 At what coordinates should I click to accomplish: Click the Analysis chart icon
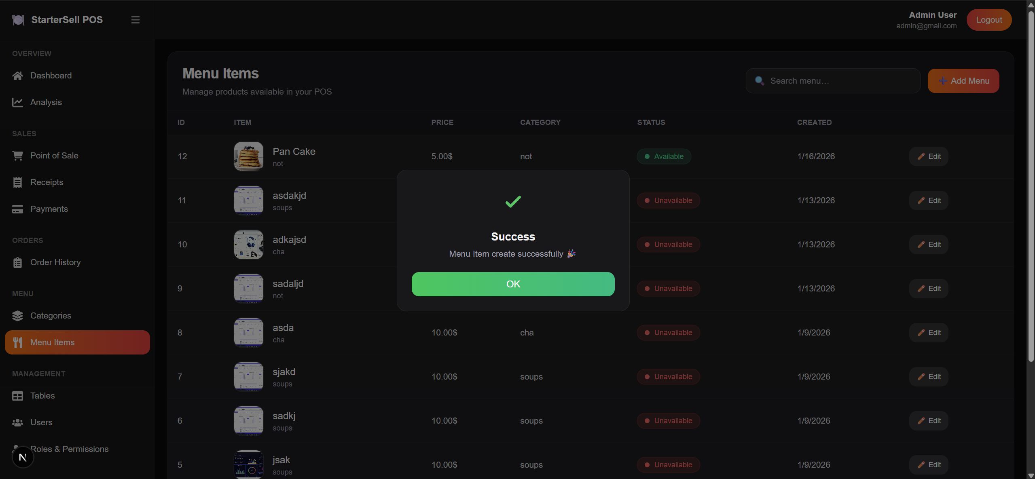click(17, 102)
